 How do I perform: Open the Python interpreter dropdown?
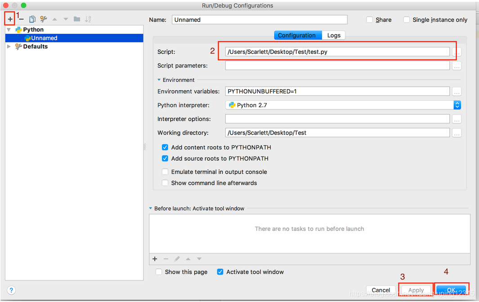pos(457,105)
